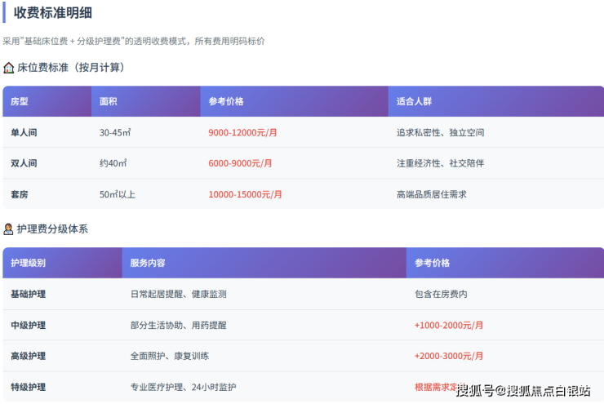Image resolution: width=604 pixels, height=404 pixels.
Task: Click the 搜狐号@搜狐焦点白银站 watermark
Action: click(523, 390)
